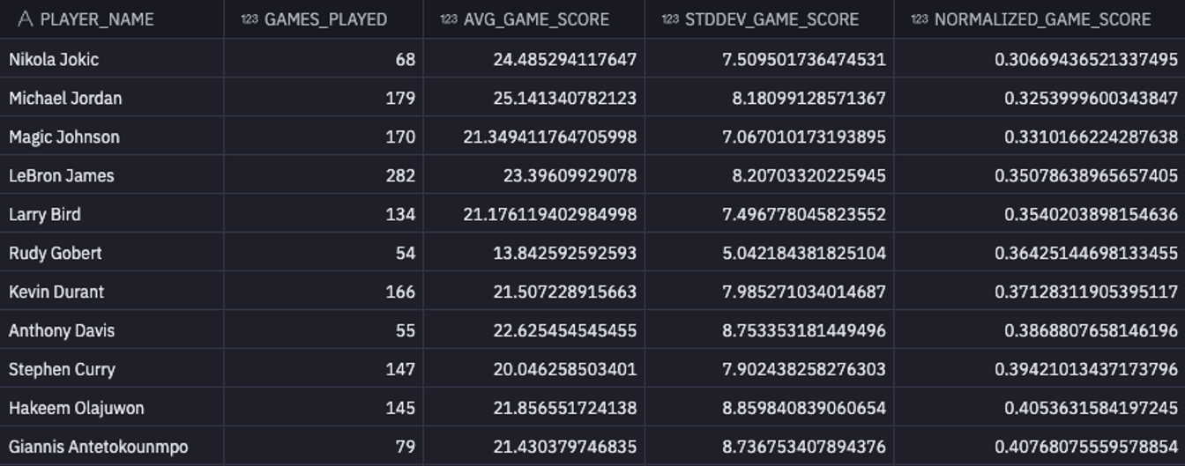Screen dimensions: 1185x466
Task: Click the STDDEV_GAME_SCORE column header
Action: [x=770, y=19]
